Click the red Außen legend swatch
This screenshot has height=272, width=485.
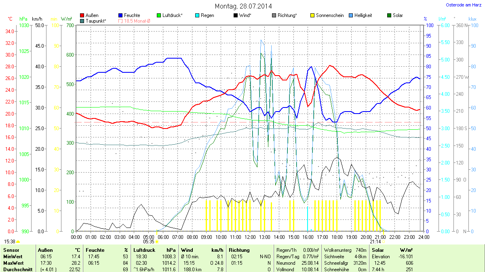pyautogui.click(x=82, y=15)
